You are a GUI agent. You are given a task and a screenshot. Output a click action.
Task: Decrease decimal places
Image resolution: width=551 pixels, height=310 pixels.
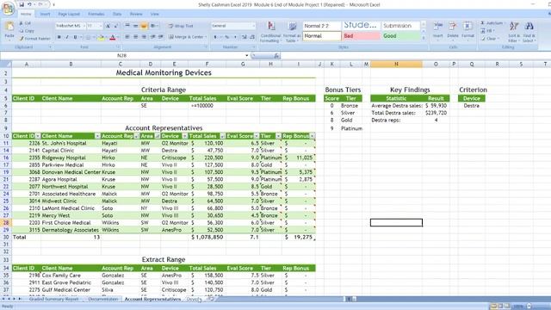pyautogui.click(x=252, y=37)
